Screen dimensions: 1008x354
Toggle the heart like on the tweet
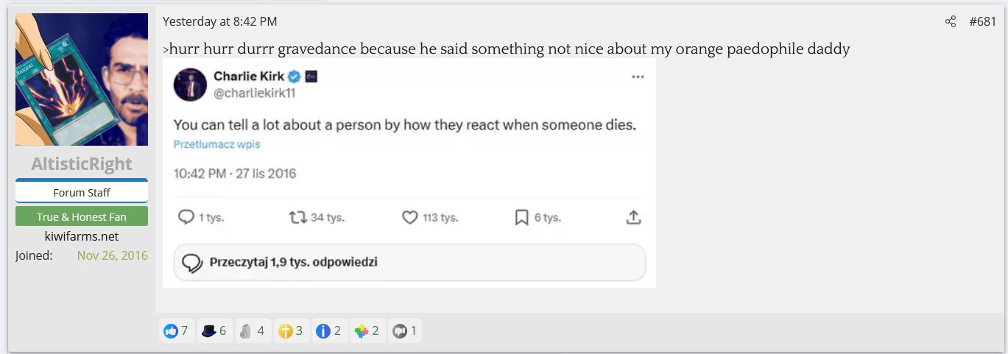click(x=409, y=218)
